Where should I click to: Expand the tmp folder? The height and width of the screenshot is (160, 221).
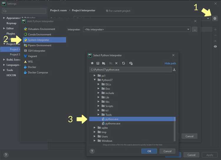click(94, 132)
